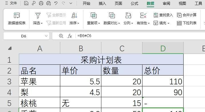205x112 pixels.
Task: Click the fx insert function icon
Action: 70,36
